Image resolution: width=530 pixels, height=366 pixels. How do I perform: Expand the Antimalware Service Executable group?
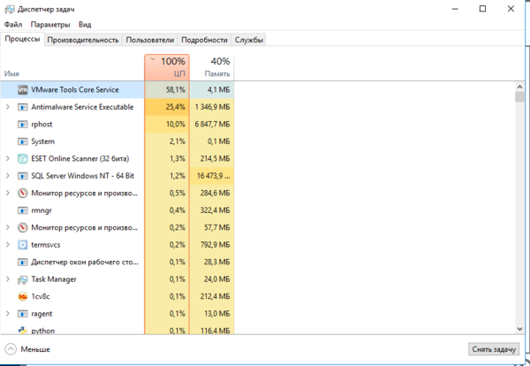[x=8, y=107]
